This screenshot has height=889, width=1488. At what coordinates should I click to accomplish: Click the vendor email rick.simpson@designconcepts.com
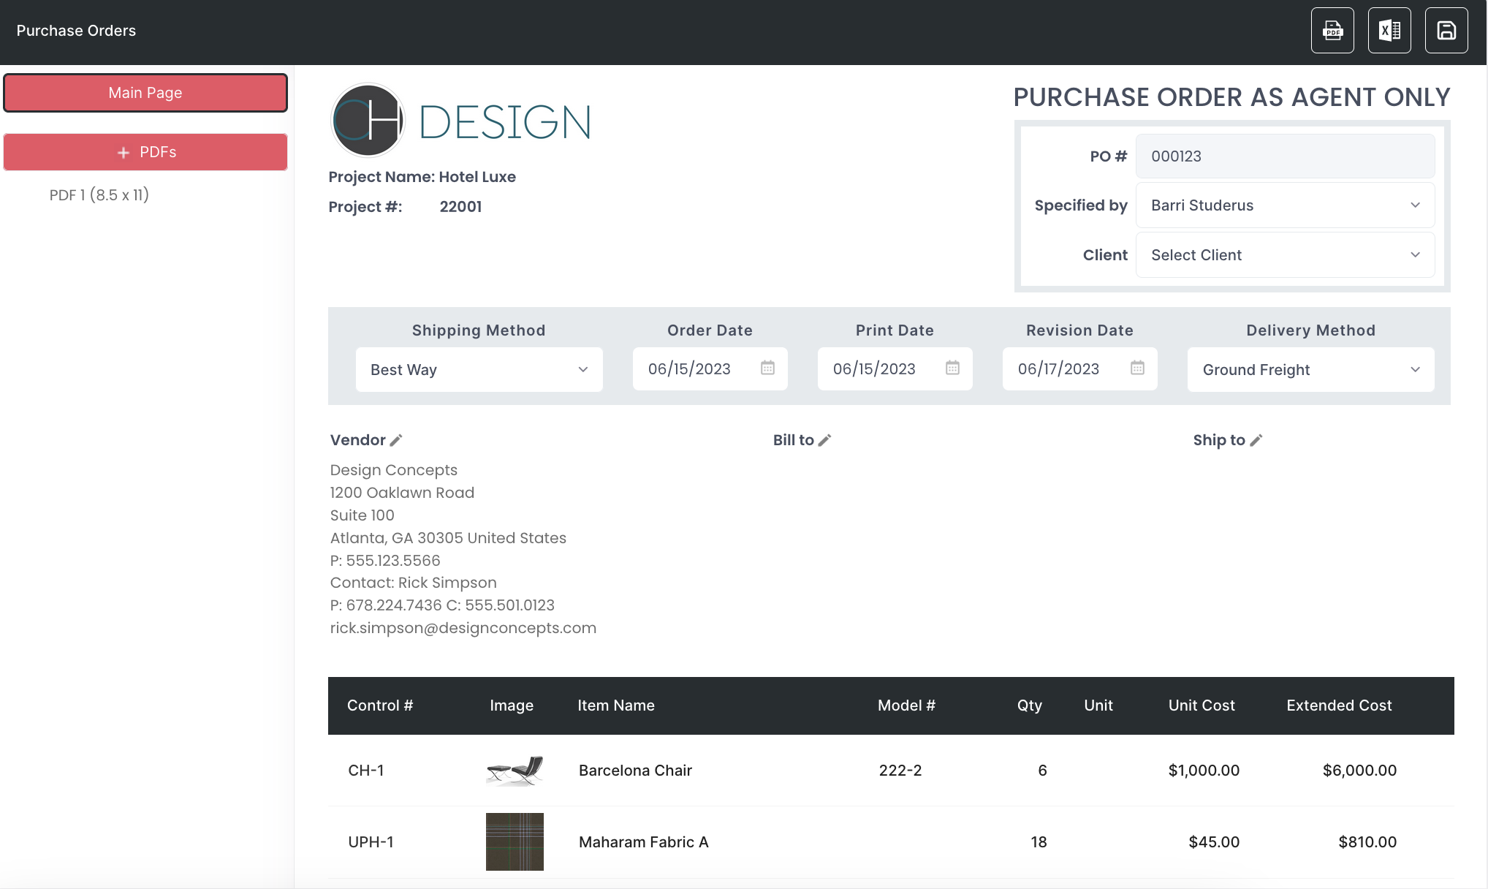pos(463,628)
